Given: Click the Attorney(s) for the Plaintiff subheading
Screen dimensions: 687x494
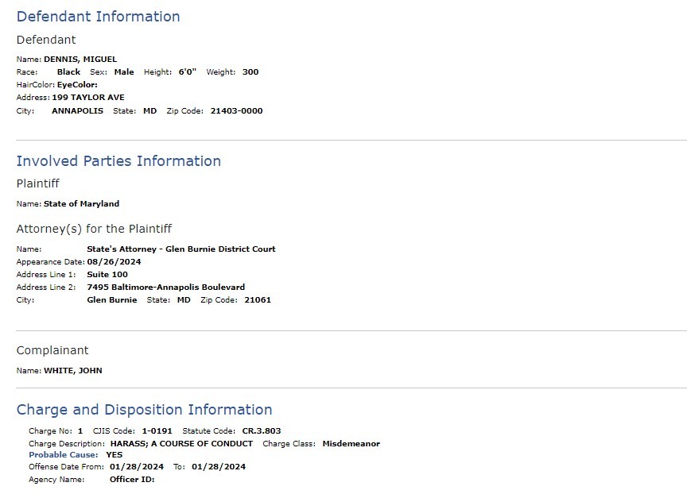Looking at the screenshot, I should point(94,229).
